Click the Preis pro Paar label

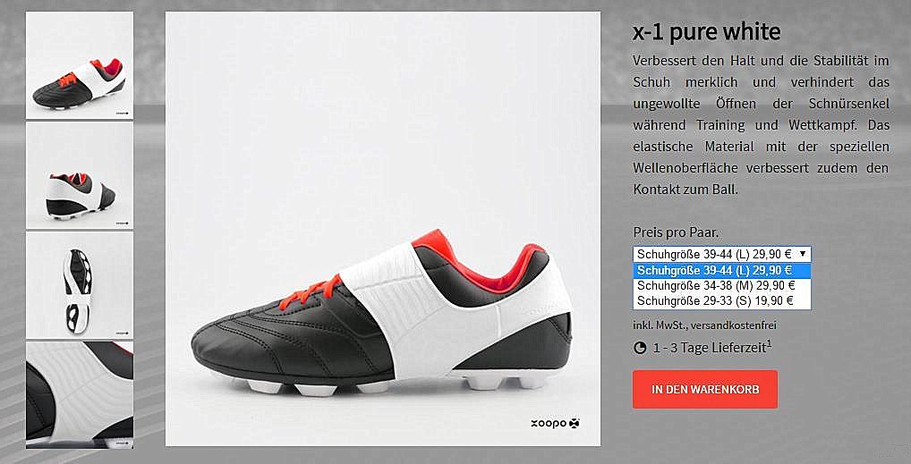point(676,232)
